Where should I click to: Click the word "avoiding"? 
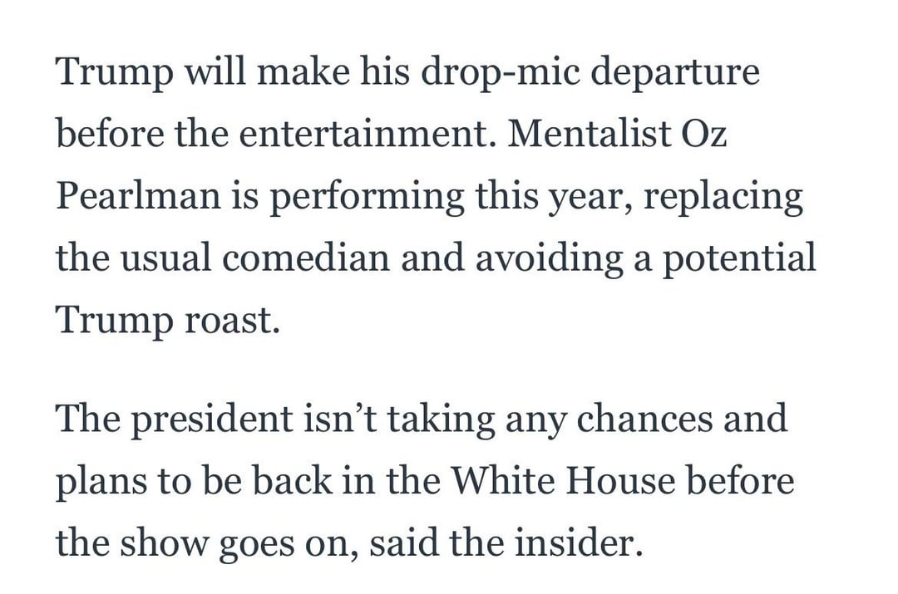[x=532, y=258]
